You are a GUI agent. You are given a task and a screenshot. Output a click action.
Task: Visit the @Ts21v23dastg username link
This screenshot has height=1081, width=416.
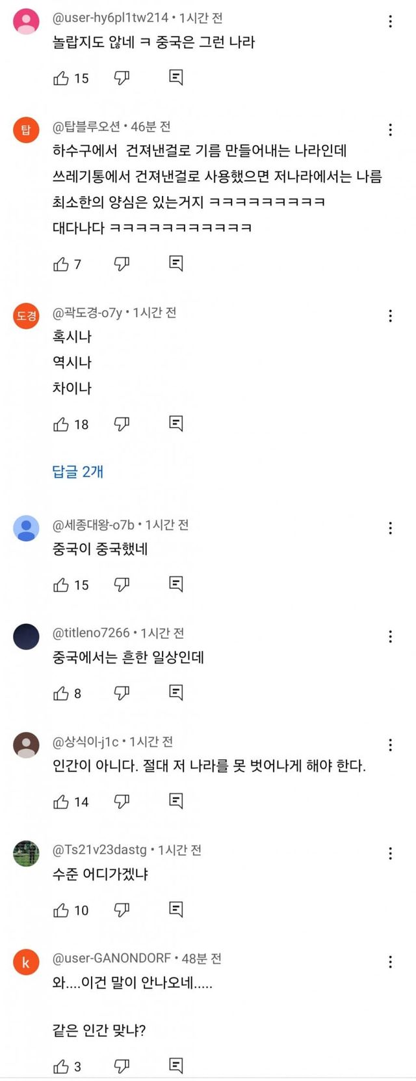(x=99, y=850)
